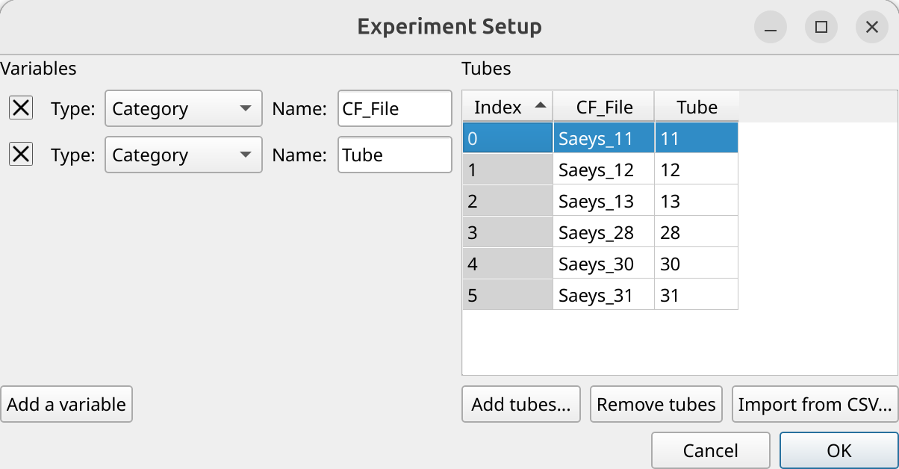Cancel the Experiment Setup dialog
The image size is (899, 469).
(711, 450)
